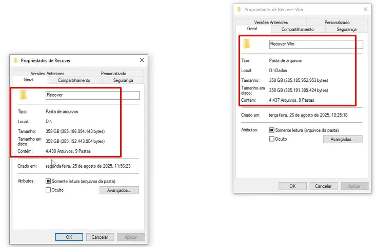Select Personalizado tab in Recover Win dialog

pos(337,23)
